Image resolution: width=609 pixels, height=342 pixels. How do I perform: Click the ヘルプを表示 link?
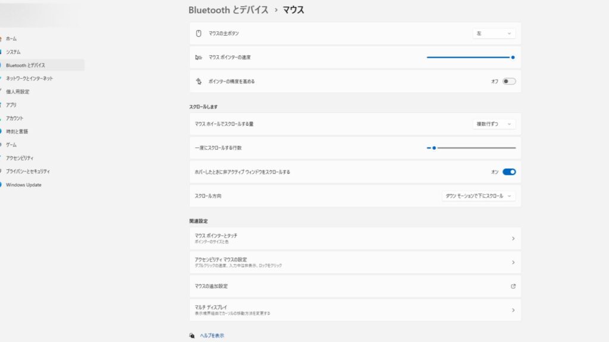tap(212, 335)
